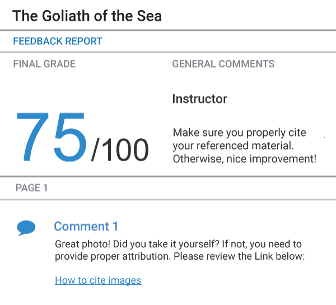Click the 'Great photo! Did you take it' line
The image size is (336, 305).
(x=178, y=244)
